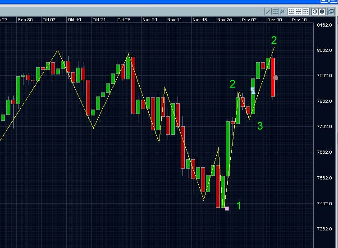The width and height of the screenshot is (338, 248).
Task: Toggle the half-shaded octagon marker button
Action: 315,11
